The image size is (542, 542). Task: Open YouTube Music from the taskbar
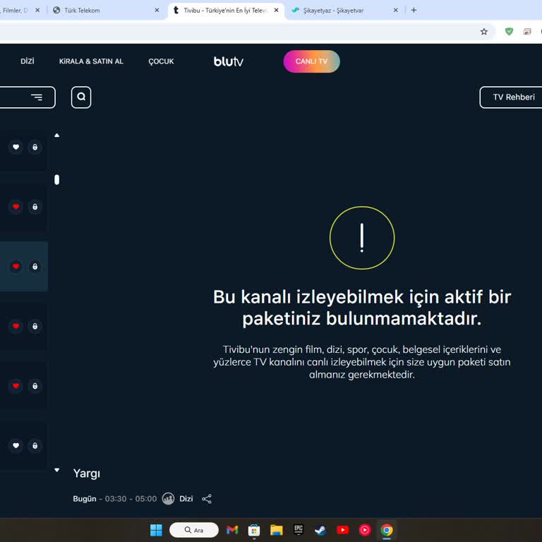point(365,530)
